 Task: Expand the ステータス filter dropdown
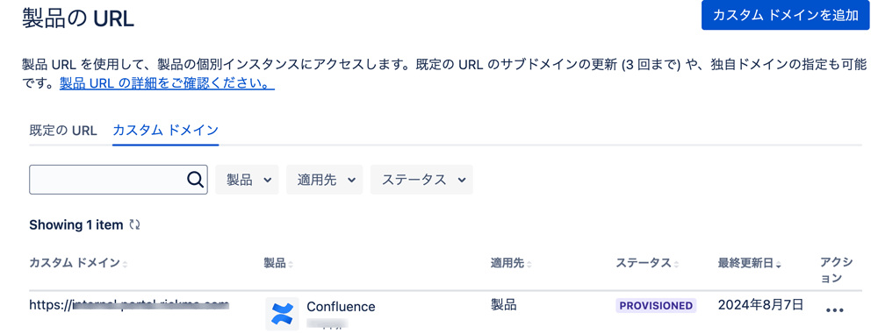click(x=421, y=180)
